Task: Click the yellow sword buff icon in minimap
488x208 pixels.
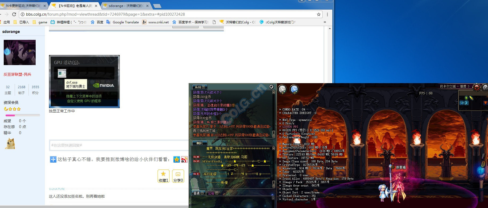Action: (x=471, y=98)
